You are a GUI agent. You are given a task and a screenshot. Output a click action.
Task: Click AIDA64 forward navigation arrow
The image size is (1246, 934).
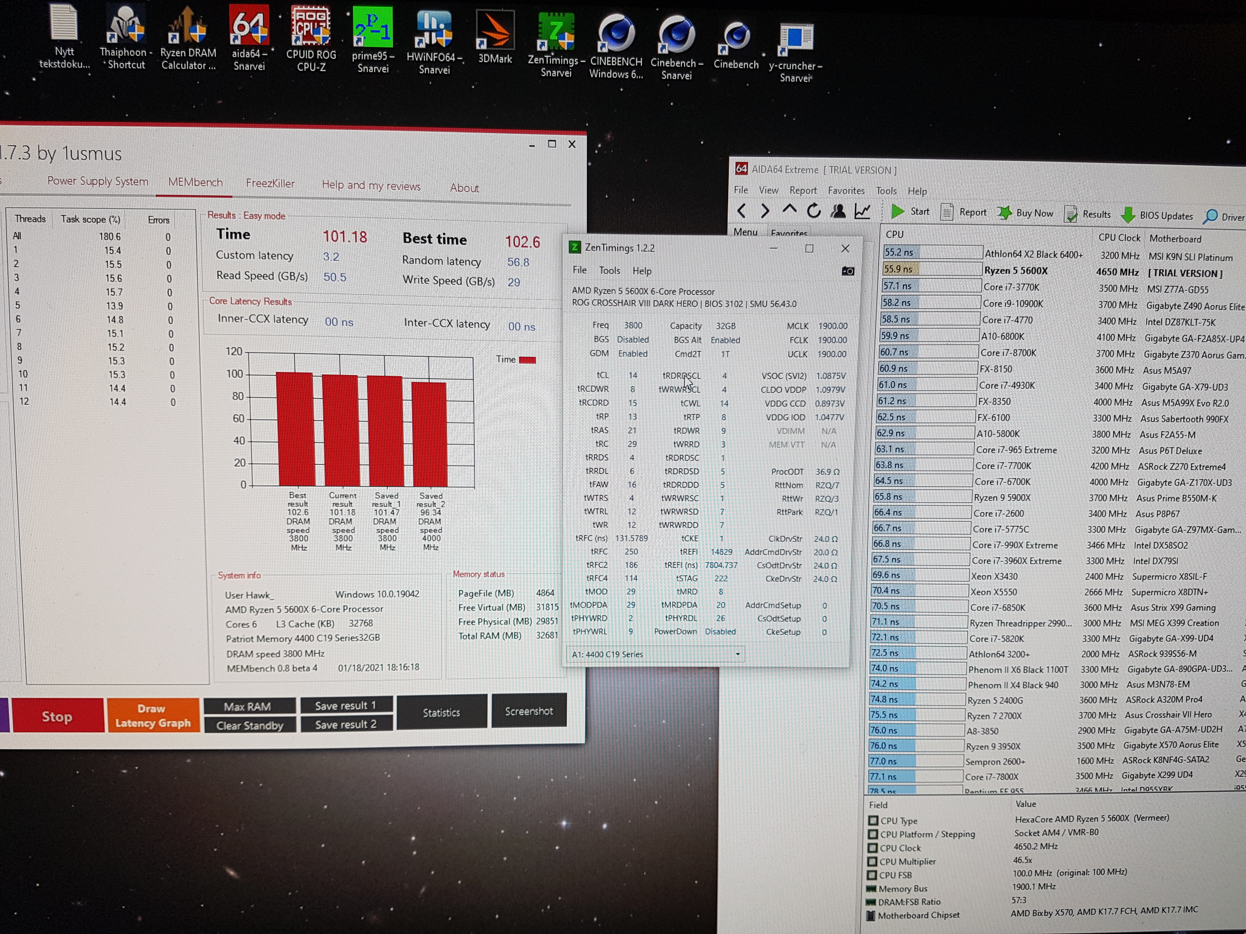[x=765, y=211]
